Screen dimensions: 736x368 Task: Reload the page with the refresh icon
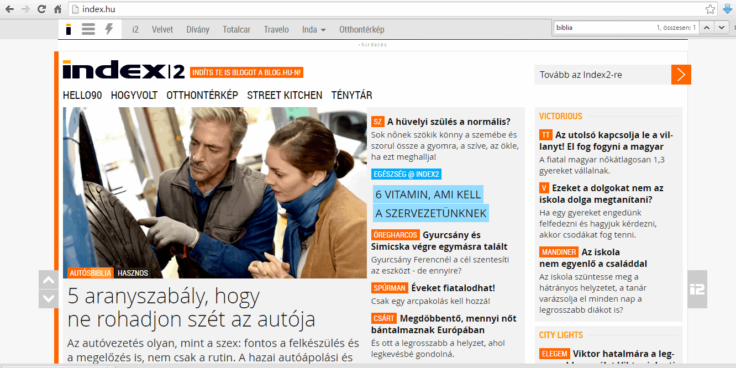click(x=41, y=9)
